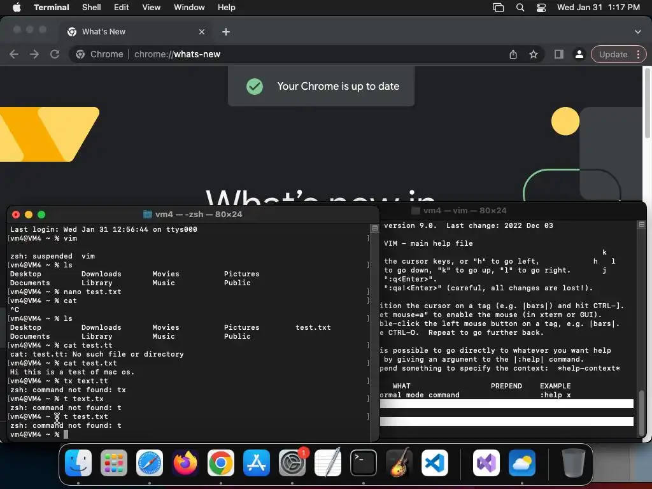Viewport: 652px width, 489px height.
Task: Click the menu bar date and time
Action: pyautogui.click(x=598, y=8)
